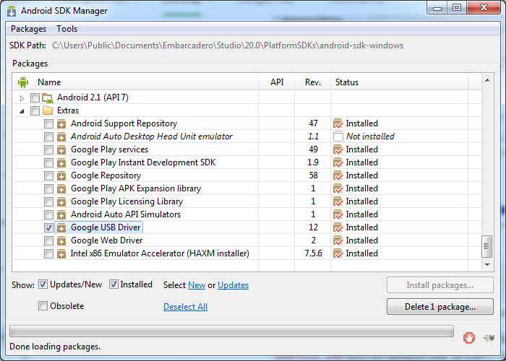The image size is (506, 361).
Task: Click the Deselect All link
Action: click(x=185, y=307)
